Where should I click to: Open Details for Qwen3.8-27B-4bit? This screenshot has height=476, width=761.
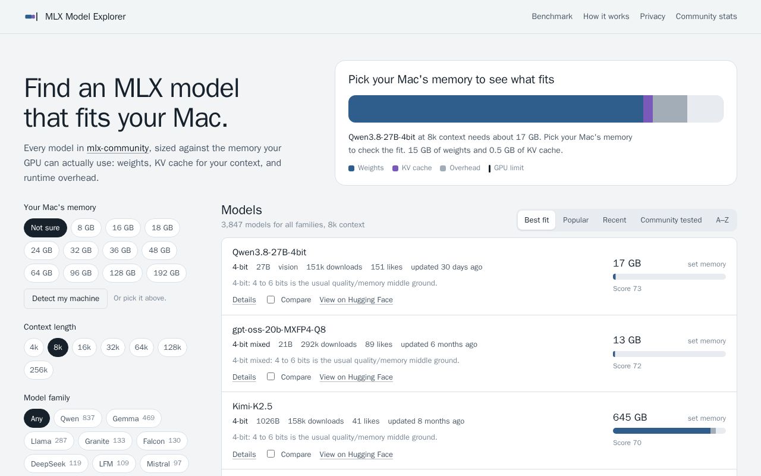click(244, 300)
